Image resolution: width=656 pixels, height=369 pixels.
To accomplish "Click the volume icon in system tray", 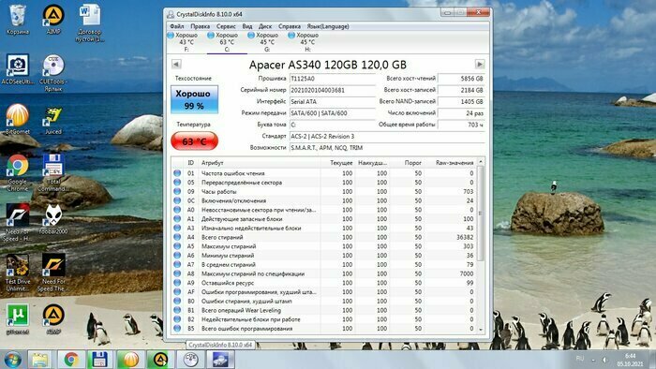I will pyautogui.click(x=604, y=360).
